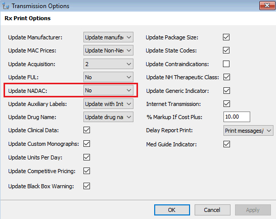This screenshot has width=276, height=219.
Task: Open the Update Auxiliary Labels dropdown
Action: [108, 104]
